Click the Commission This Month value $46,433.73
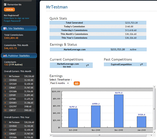 11,48
